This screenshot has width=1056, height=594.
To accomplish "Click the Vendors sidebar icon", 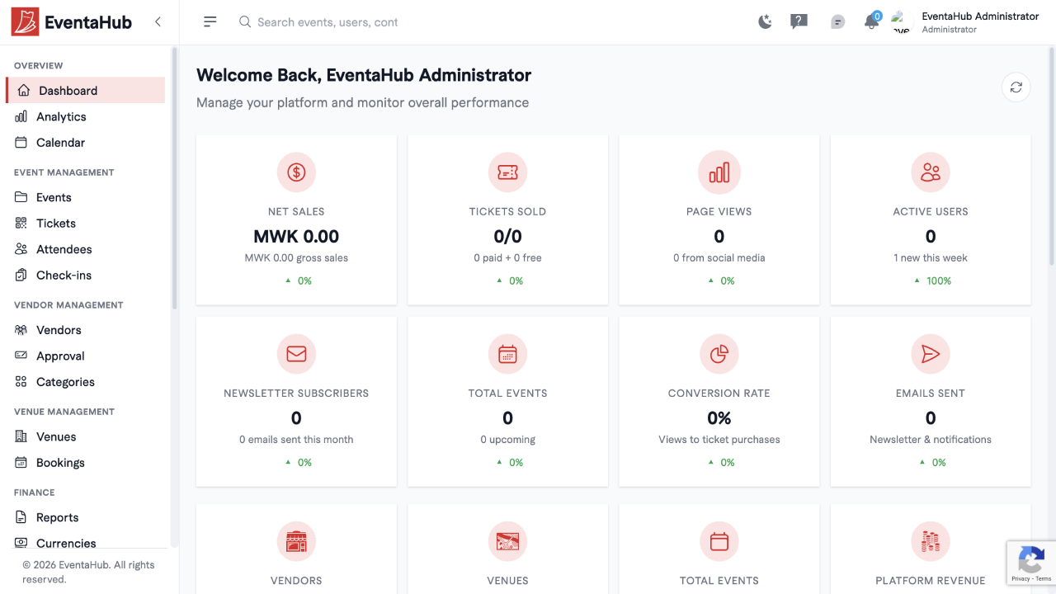I will pyautogui.click(x=21, y=330).
